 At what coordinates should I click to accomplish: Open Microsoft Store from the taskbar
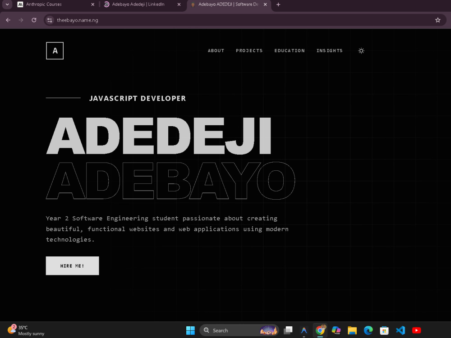click(384, 330)
